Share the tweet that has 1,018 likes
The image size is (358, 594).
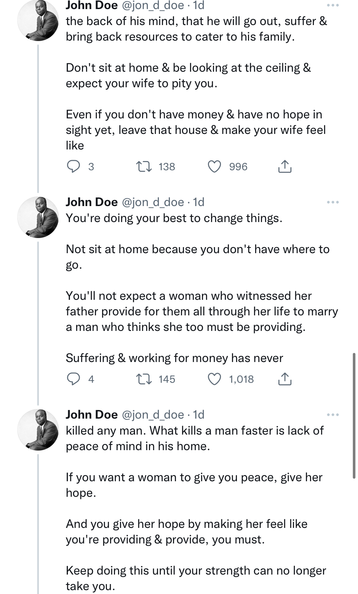click(x=284, y=379)
